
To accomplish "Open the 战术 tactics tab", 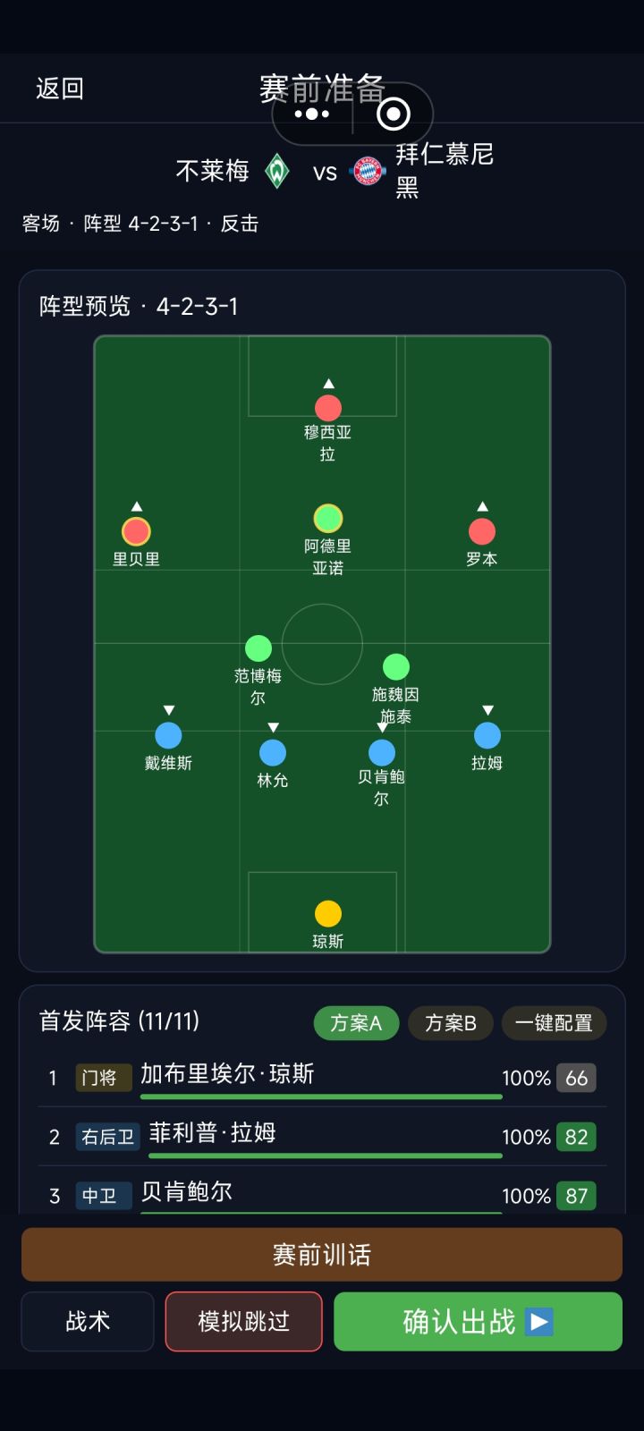I will point(88,1321).
